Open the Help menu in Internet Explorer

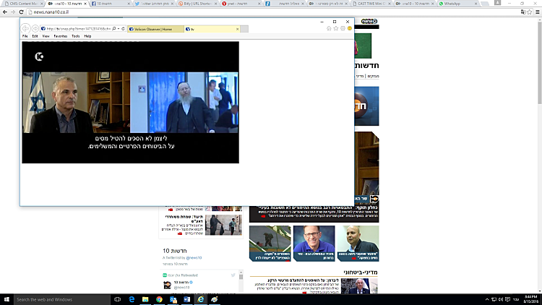[x=87, y=36]
